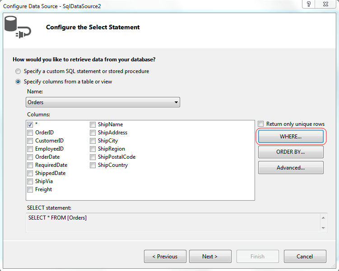This screenshot has height=271, width=339.
Task: Check the Freight column checkbox
Action: point(30,189)
